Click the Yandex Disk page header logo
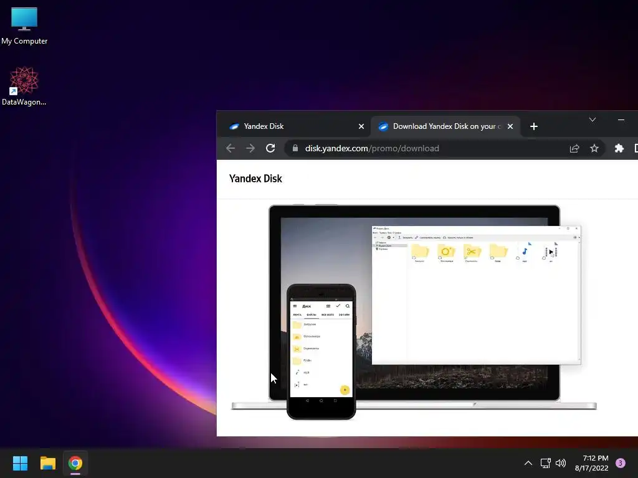Image resolution: width=638 pixels, height=478 pixels. (255, 179)
